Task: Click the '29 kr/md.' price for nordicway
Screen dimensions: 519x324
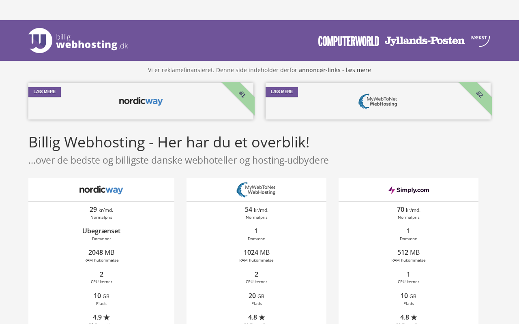Action: [101, 210]
